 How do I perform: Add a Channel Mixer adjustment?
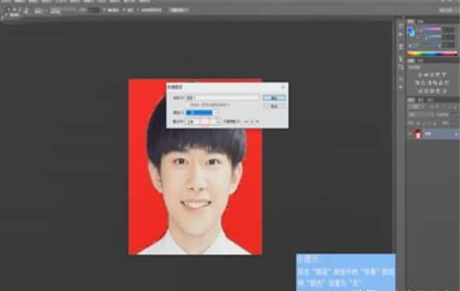click(441, 83)
